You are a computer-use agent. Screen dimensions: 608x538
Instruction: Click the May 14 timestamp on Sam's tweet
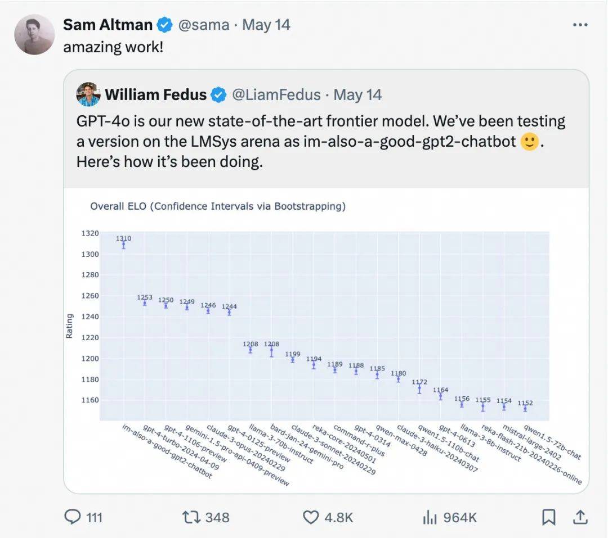coord(266,25)
